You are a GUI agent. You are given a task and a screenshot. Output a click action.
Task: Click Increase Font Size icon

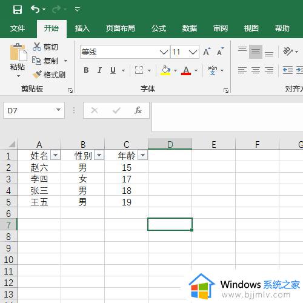[207, 52]
